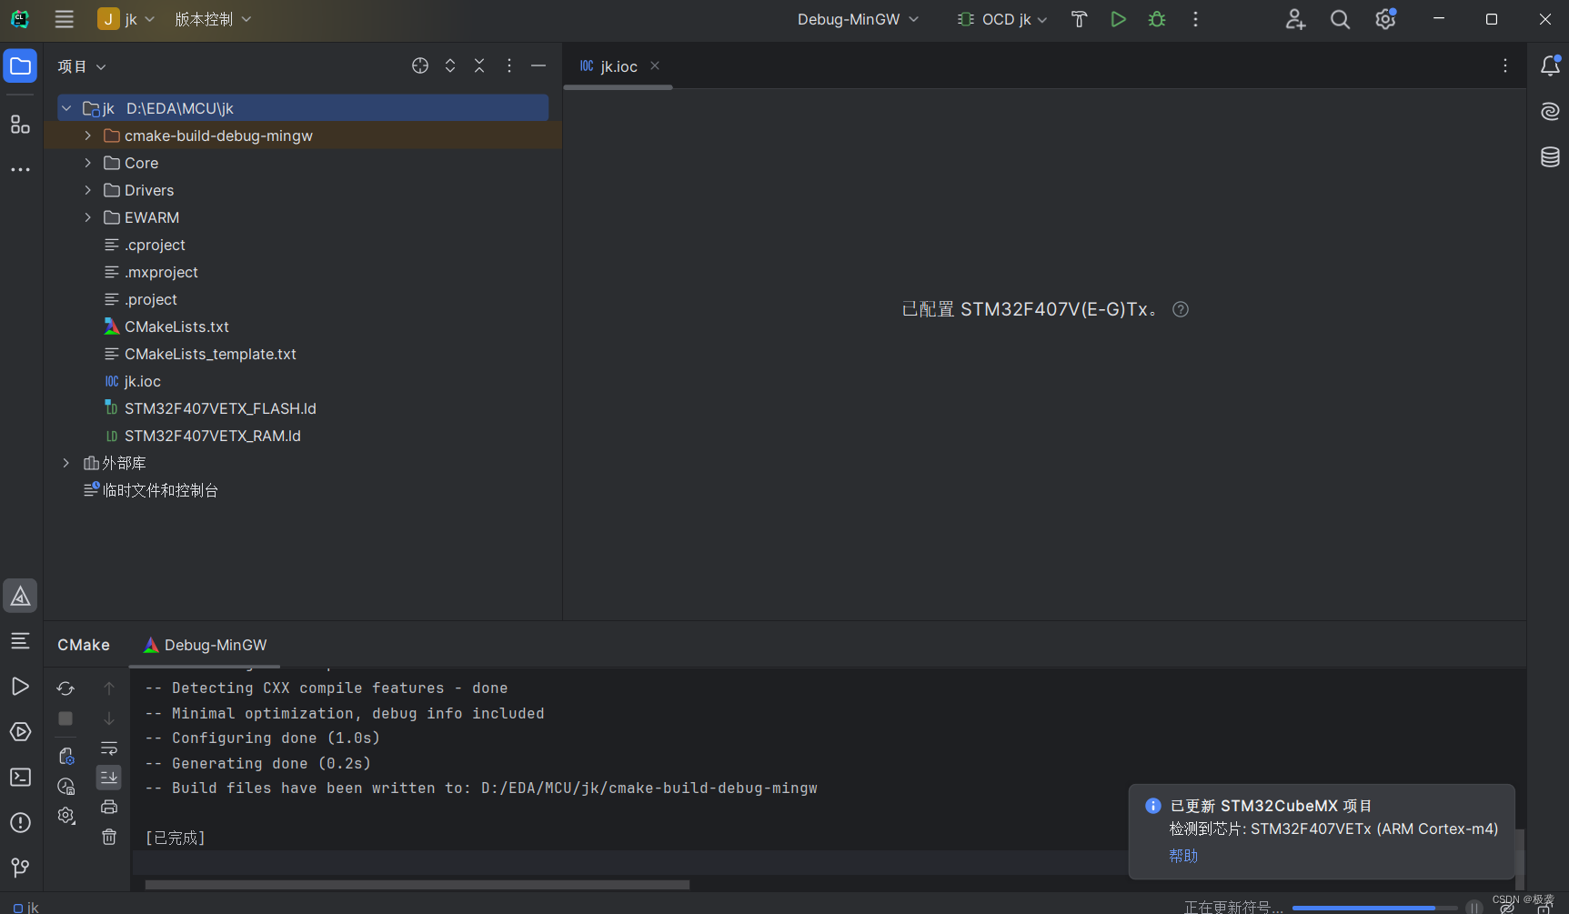This screenshot has height=914, width=1569.
Task: Click the help question mark beside STM32F407V(E-G)Tx
Action: [1181, 309]
